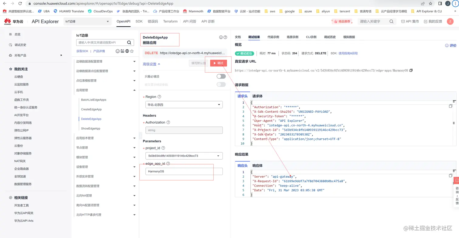
Task: Open the Terraform tab
Action: point(170,21)
